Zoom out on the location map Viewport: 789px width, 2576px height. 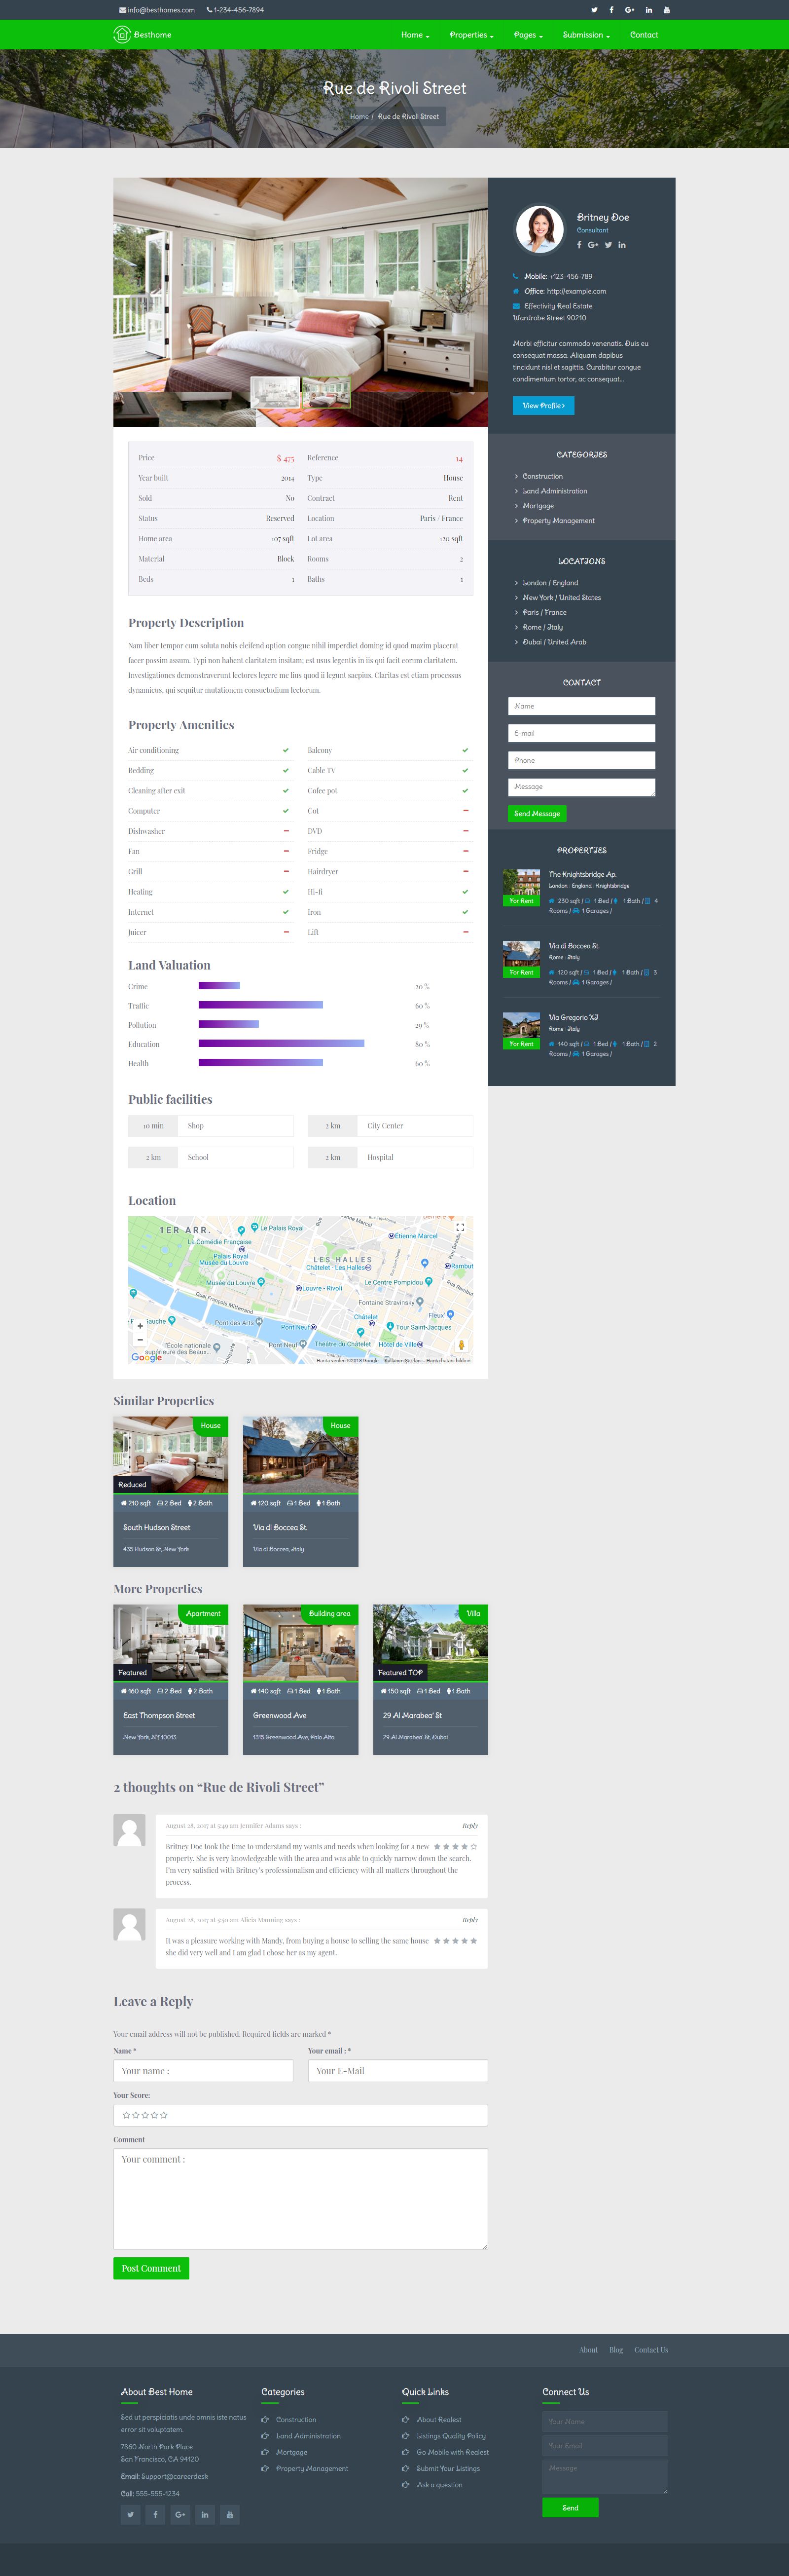(140, 1340)
